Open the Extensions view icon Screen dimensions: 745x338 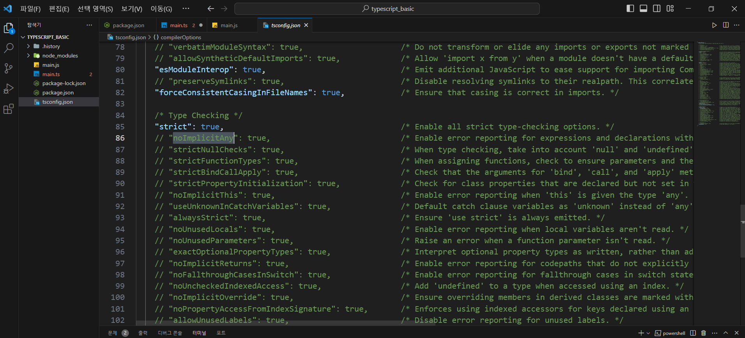[9, 109]
